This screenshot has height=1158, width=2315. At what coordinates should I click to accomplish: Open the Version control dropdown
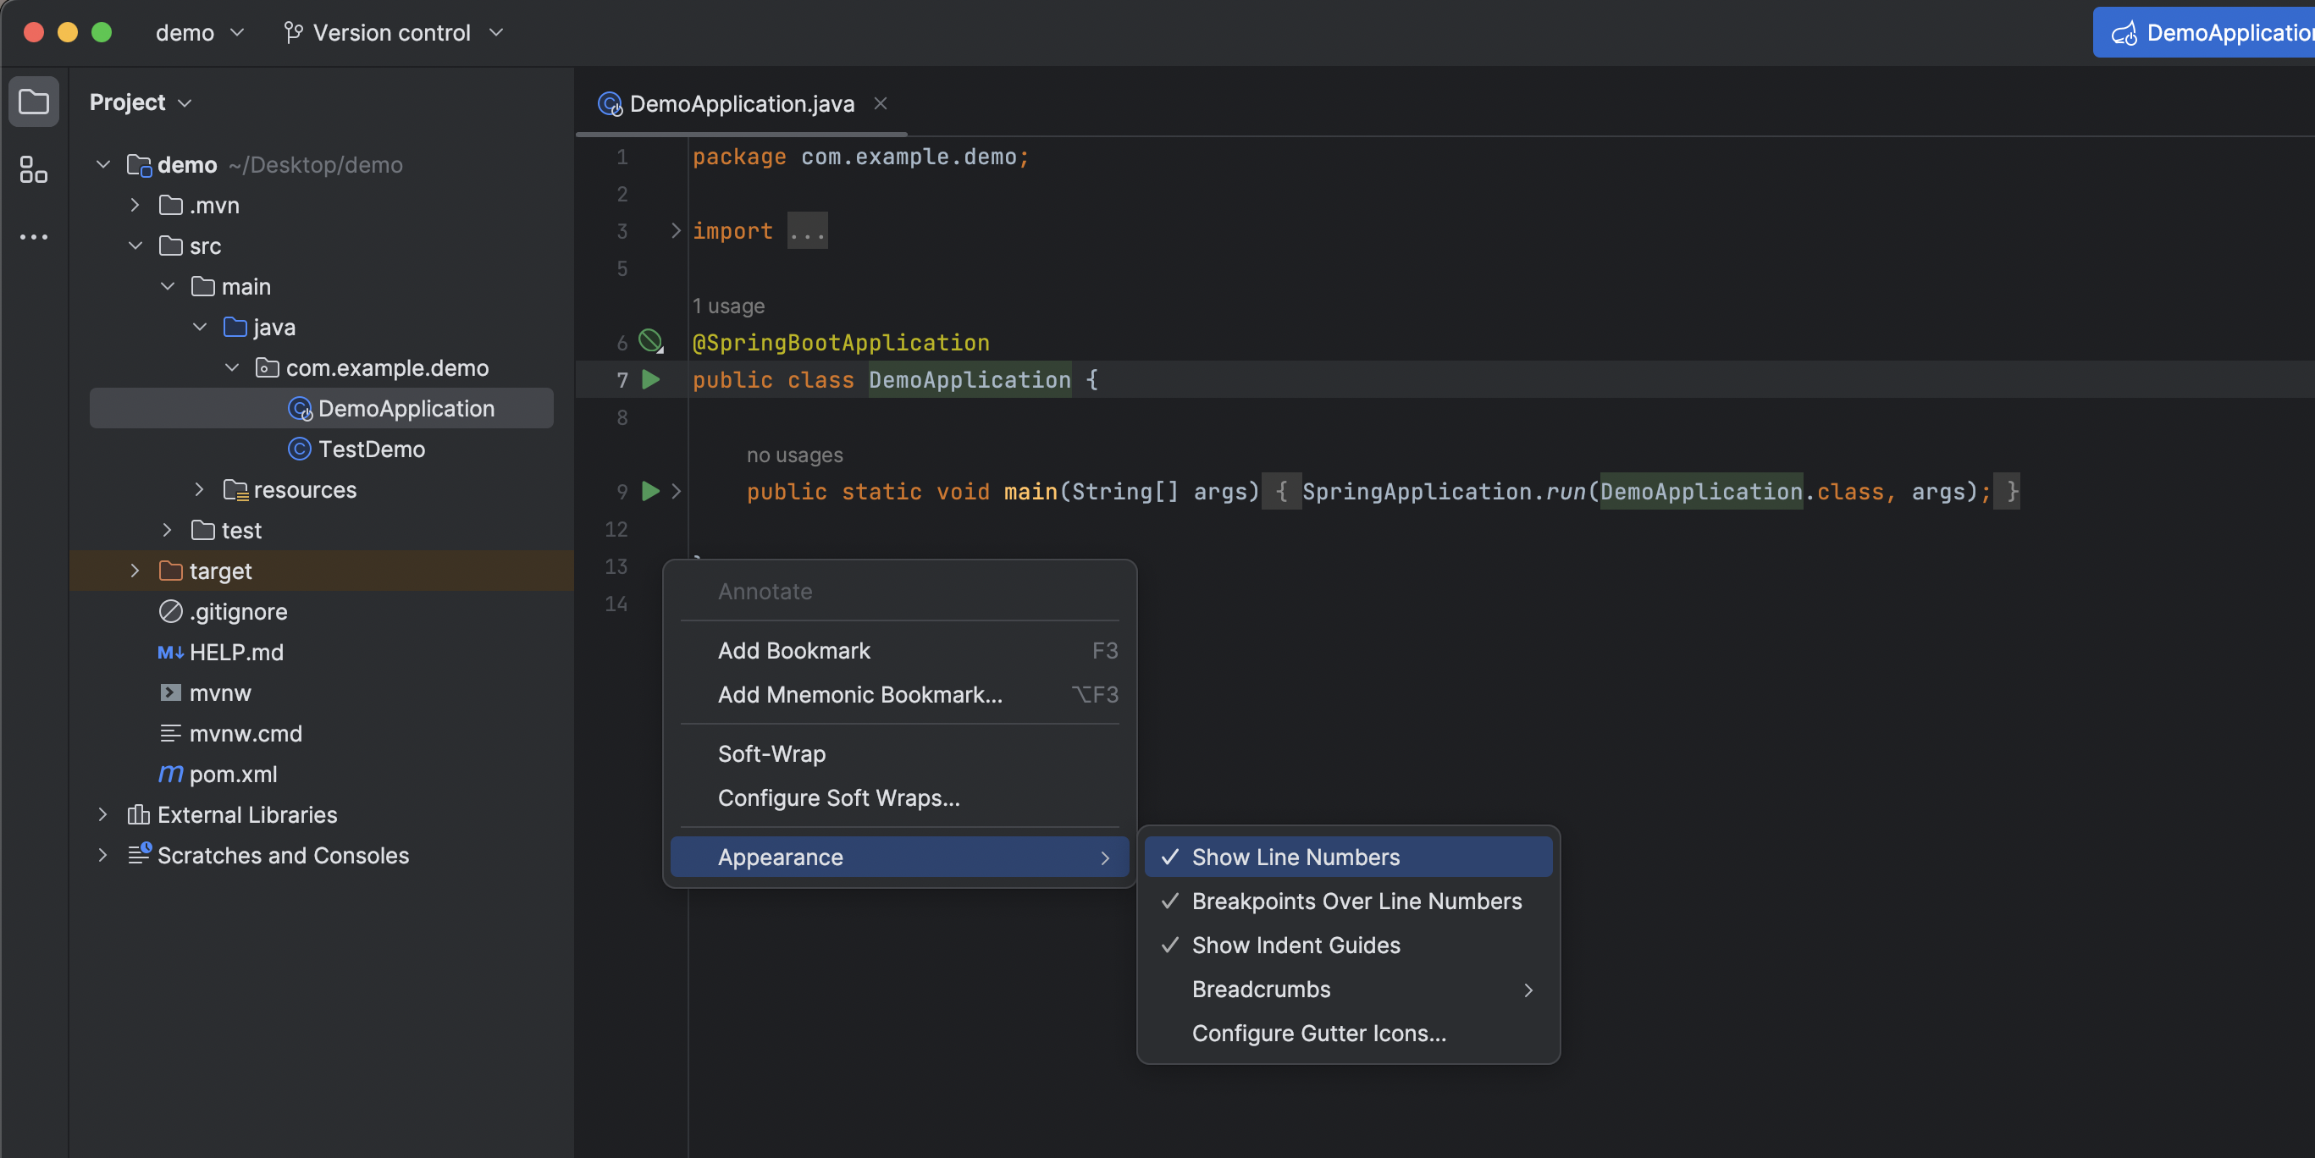[x=393, y=33]
